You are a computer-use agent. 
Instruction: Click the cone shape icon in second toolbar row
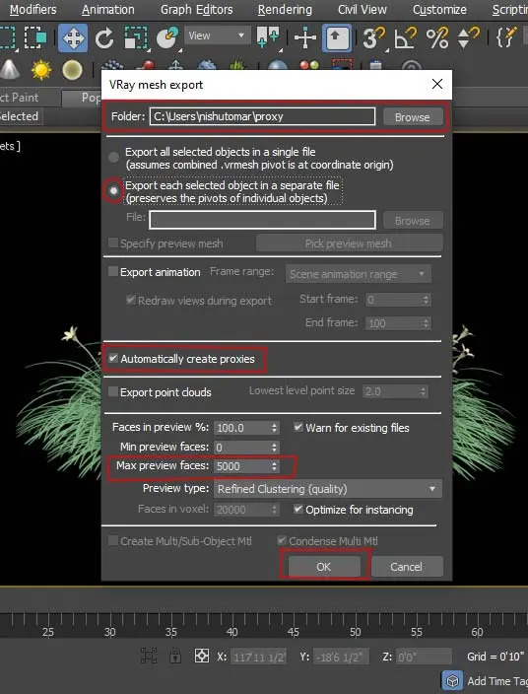pyautogui.click(x=9, y=70)
